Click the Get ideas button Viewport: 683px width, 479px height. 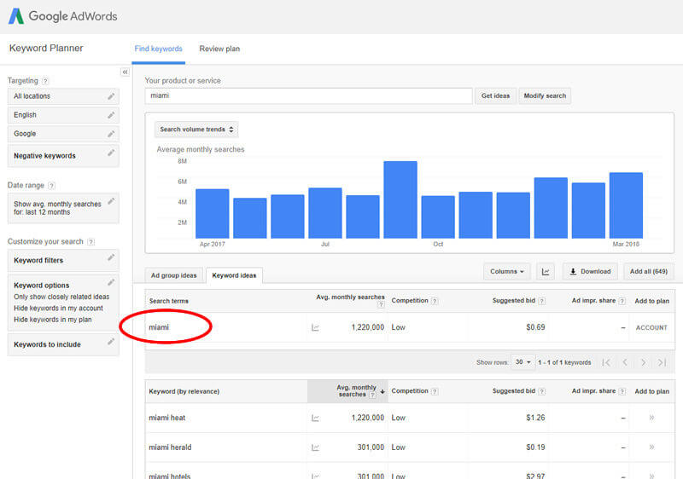pos(495,95)
